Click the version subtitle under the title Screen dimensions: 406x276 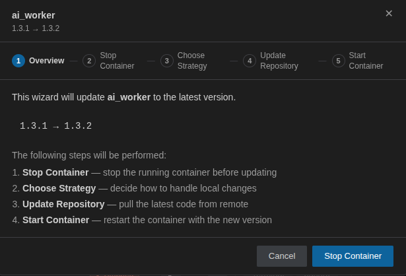point(36,28)
